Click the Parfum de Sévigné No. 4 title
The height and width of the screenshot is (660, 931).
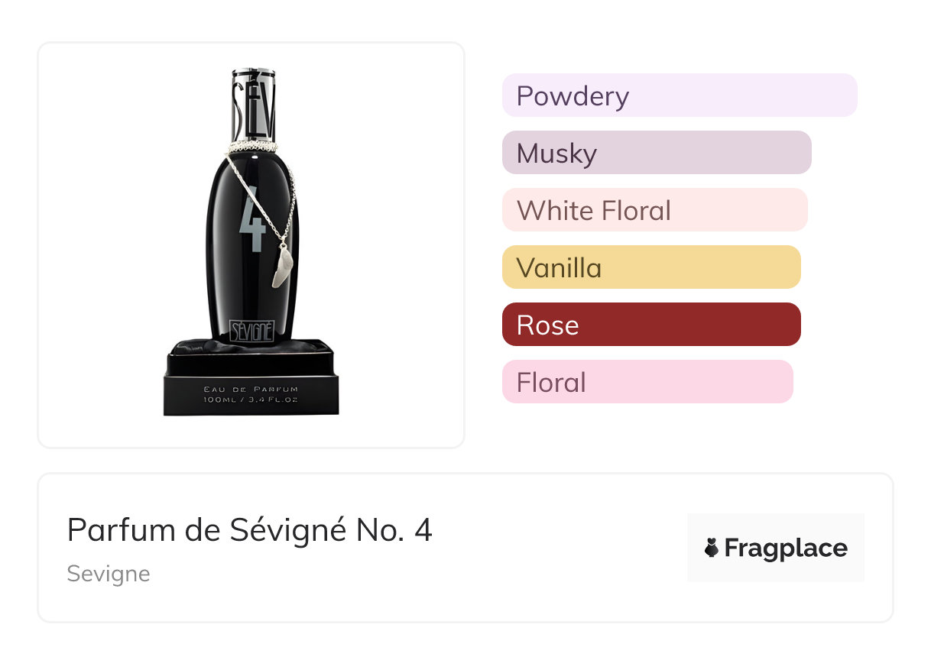250,529
